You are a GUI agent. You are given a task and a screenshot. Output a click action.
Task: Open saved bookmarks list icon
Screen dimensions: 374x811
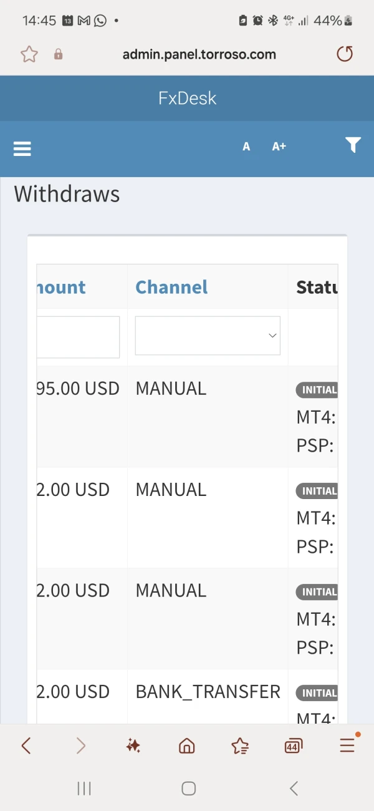coord(240,745)
